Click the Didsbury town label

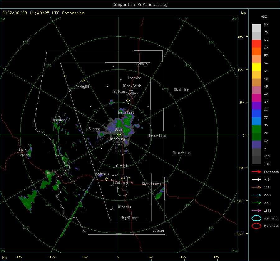117,139
